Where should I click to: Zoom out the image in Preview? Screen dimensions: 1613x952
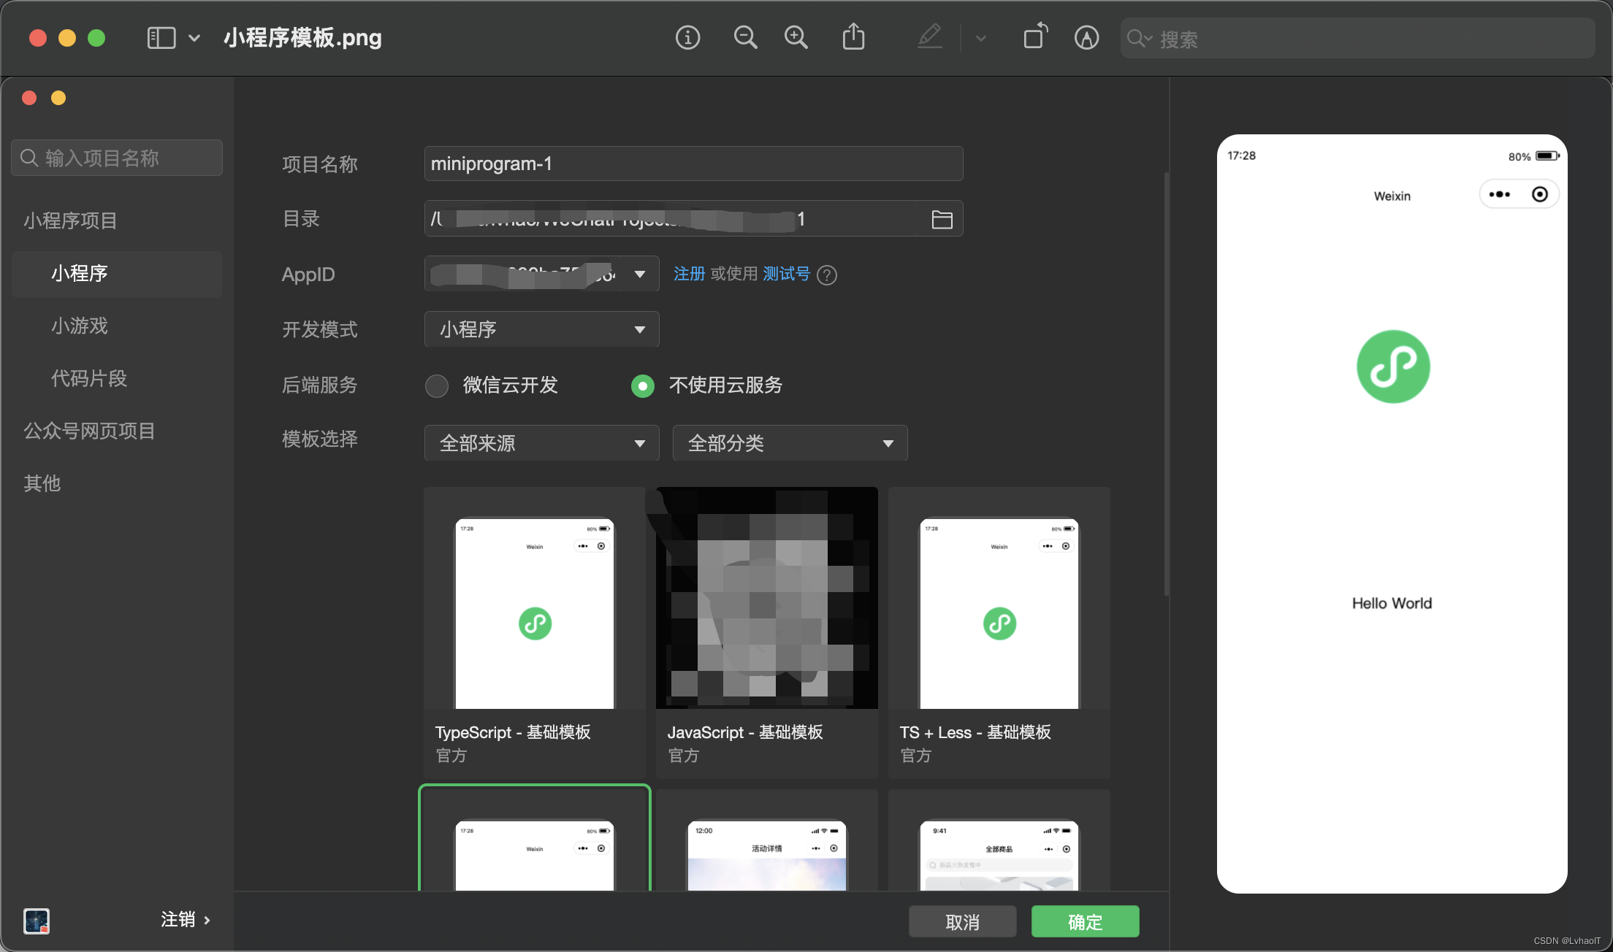(x=745, y=37)
